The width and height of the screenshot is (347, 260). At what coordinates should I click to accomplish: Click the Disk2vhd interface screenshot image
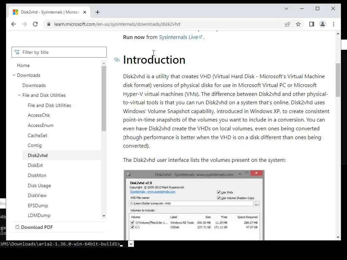point(194,205)
